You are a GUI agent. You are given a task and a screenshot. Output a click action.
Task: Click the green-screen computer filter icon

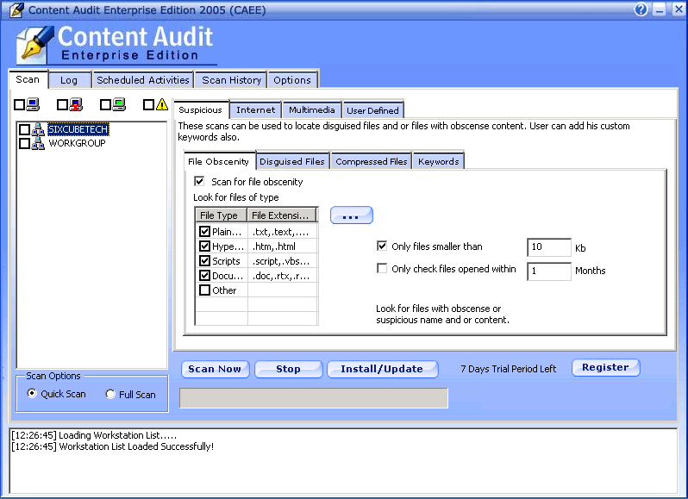click(x=119, y=104)
